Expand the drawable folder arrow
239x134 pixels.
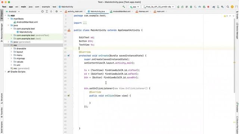coord(11,48)
